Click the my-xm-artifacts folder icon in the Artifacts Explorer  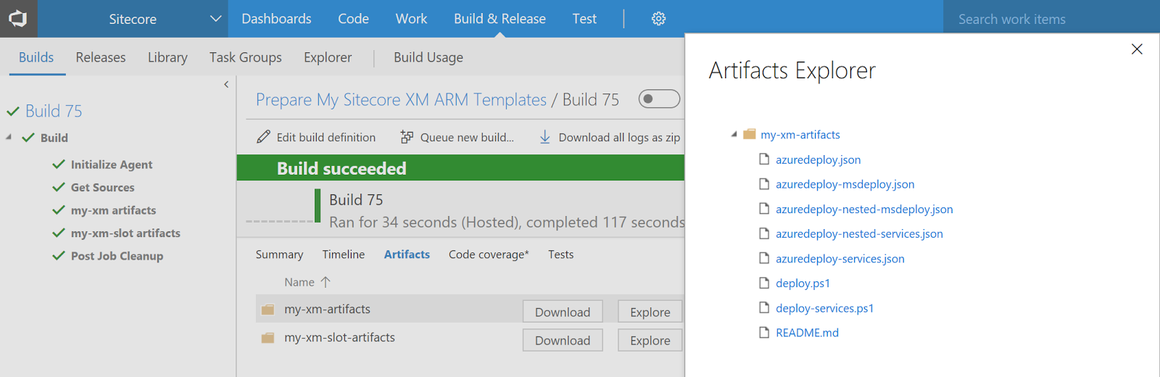tap(750, 134)
